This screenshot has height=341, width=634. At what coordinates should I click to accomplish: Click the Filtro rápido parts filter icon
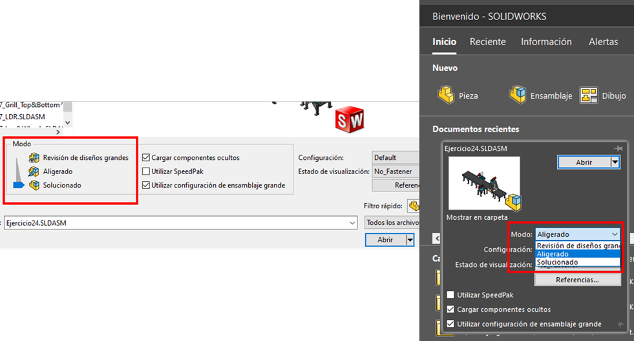point(414,206)
